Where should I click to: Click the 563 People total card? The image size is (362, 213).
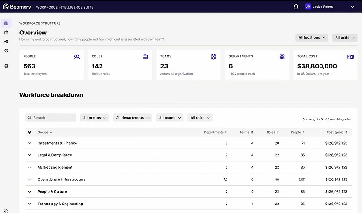pos(51,65)
